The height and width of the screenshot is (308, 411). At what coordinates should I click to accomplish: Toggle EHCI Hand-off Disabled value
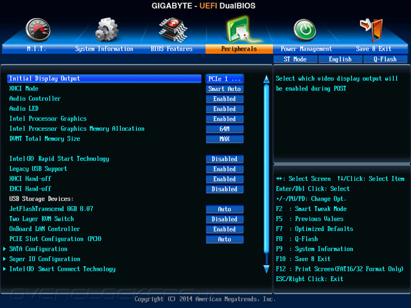[x=225, y=189]
